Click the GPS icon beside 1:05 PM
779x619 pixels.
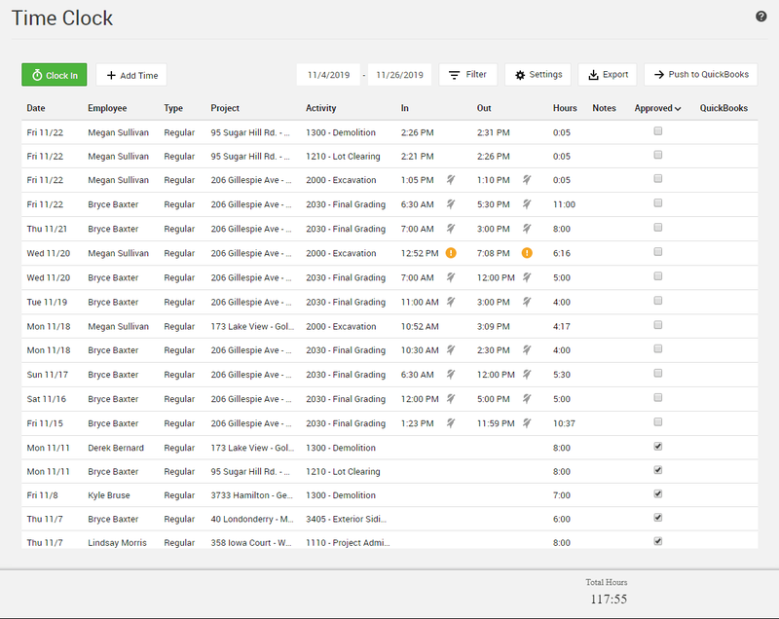[x=451, y=180]
